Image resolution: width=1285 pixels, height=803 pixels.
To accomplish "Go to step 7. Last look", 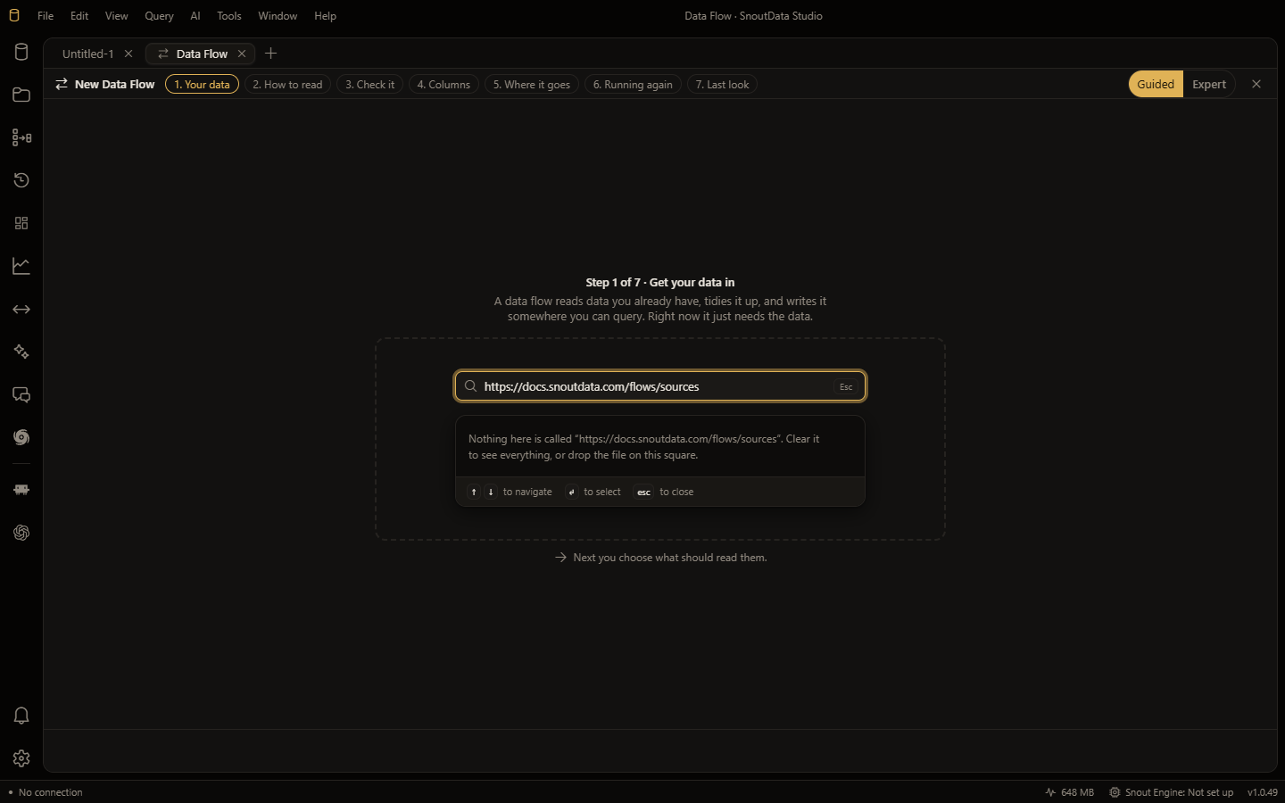I will pos(722,84).
